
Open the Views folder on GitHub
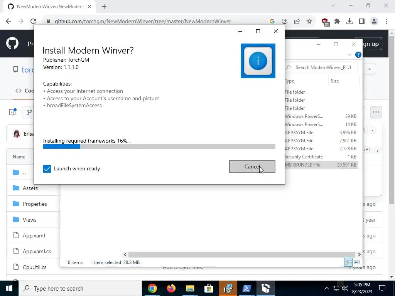(29, 220)
